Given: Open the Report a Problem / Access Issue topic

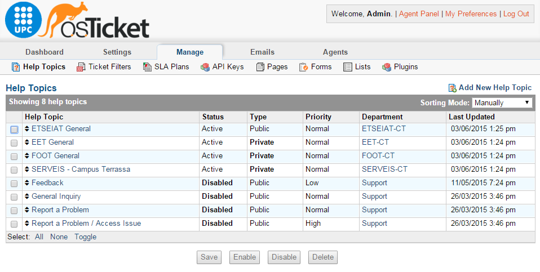Looking at the screenshot, I should click(x=86, y=223).
